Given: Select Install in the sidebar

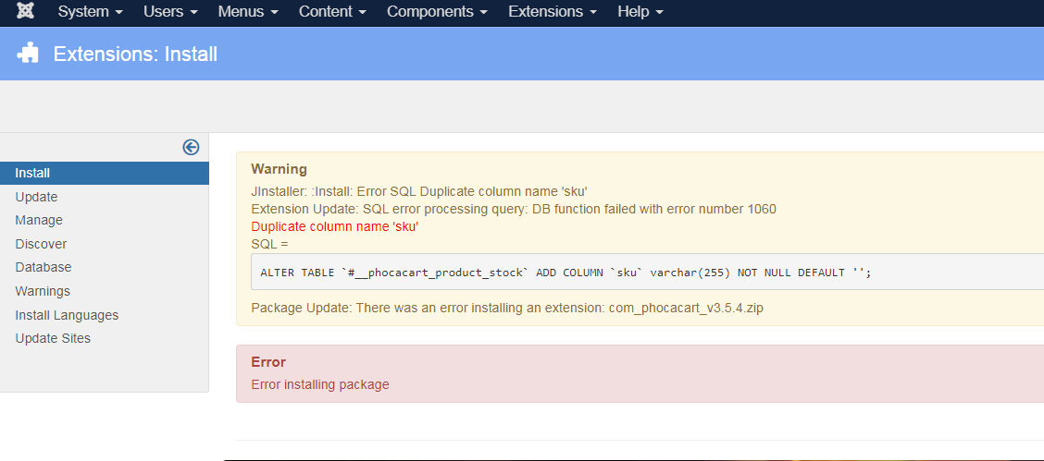Looking at the screenshot, I should click(x=105, y=174).
